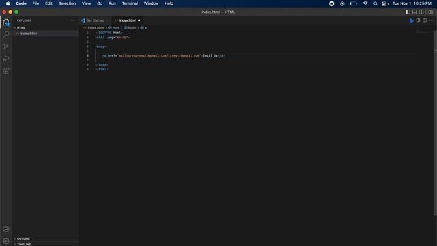The width and height of the screenshot is (437, 246).
Task: Open the Manage gear icon
Action: click(6, 241)
